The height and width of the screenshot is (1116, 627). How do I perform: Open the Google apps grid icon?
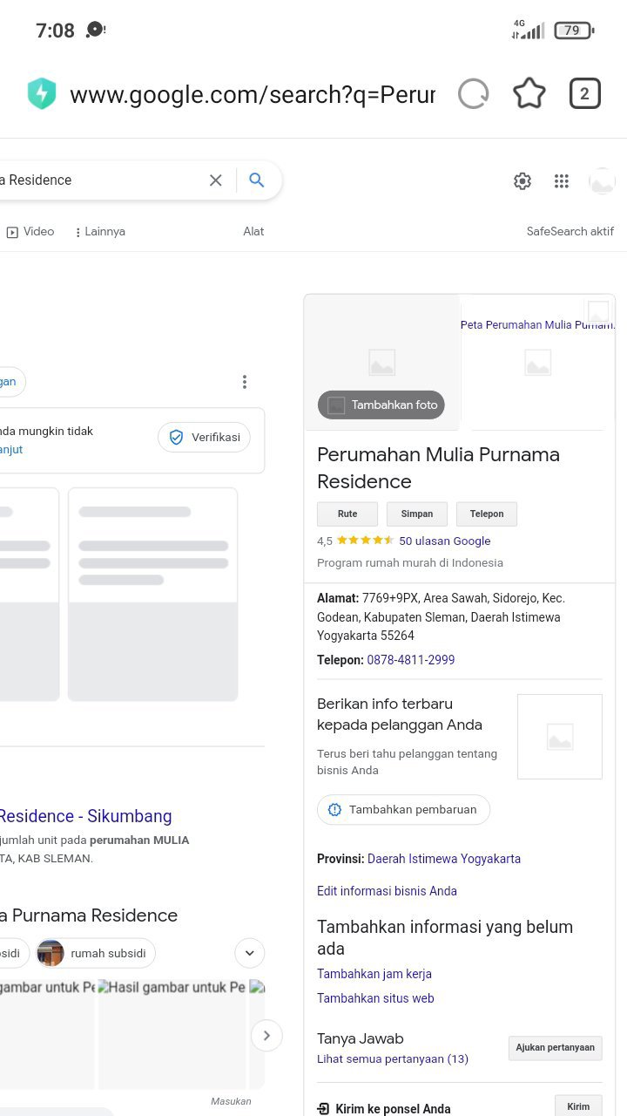562,181
